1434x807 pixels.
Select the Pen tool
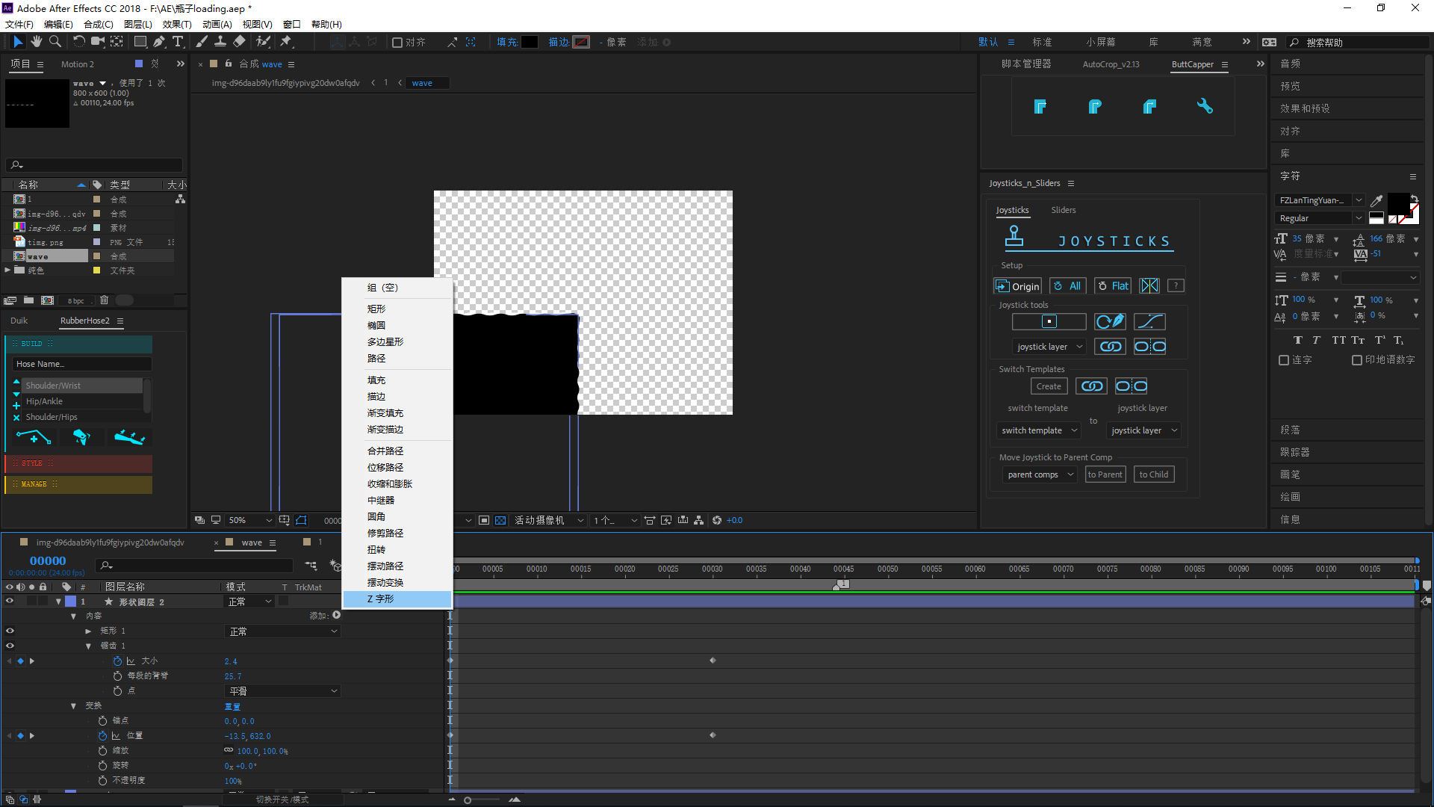(158, 42)
